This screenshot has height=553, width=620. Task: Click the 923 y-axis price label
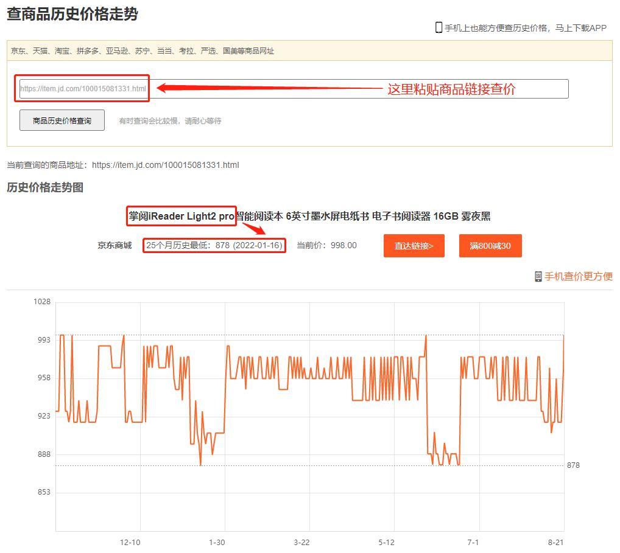tap(44, 416)
